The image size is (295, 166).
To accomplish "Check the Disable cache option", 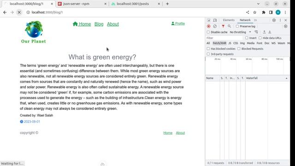I will [x=208, y=32].
